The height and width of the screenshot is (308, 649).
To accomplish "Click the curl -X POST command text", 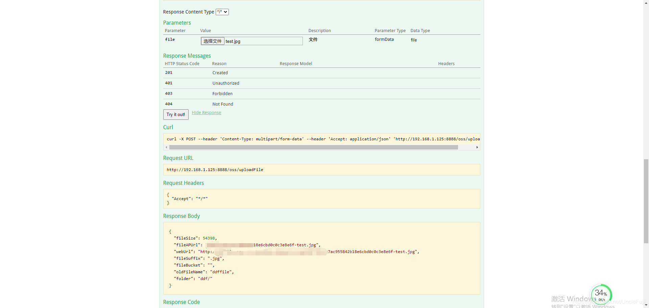I will click(x=323, y=139).
